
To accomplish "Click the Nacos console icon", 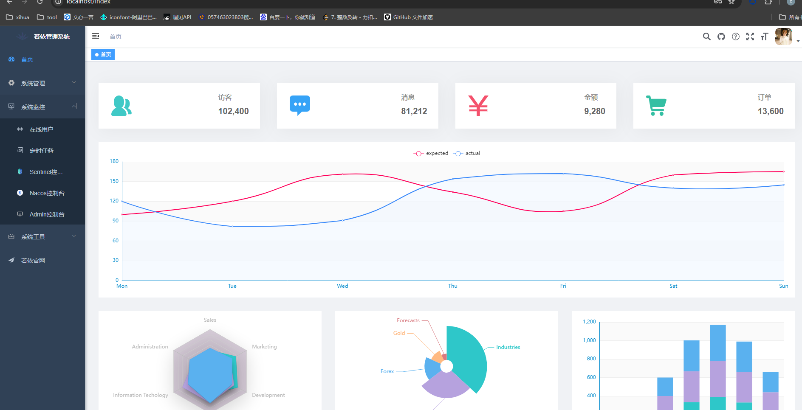I will (20, 193).
